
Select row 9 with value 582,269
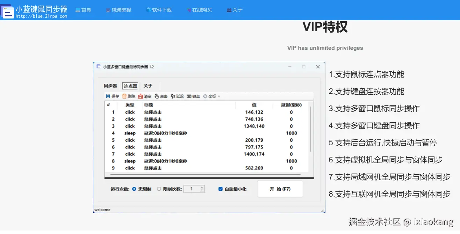coord(207,168)
